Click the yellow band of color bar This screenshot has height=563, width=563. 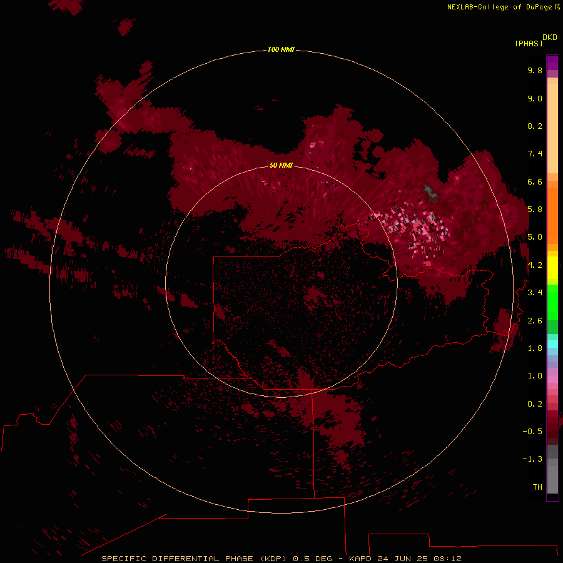tap(552, 268)
